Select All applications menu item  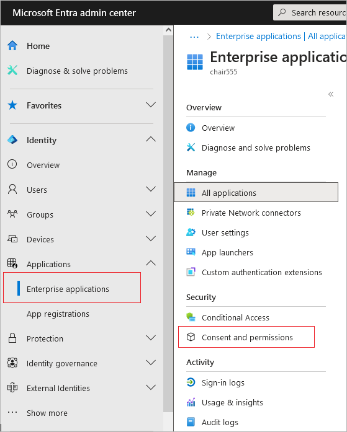[256, 193]
